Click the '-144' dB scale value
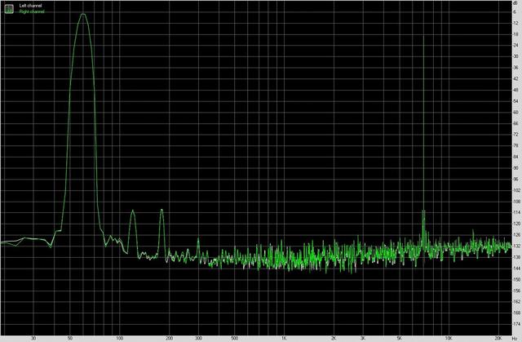The image size is (522, 342). 517,268
